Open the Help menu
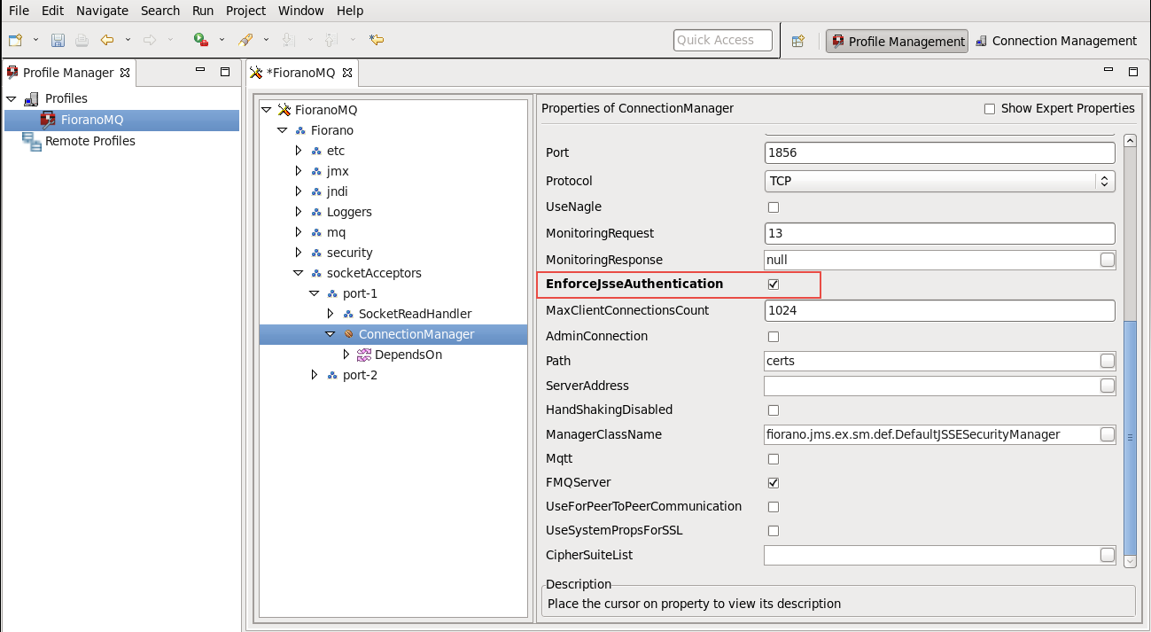This screenshot has width=1151, height=632. tap(350, 11)
